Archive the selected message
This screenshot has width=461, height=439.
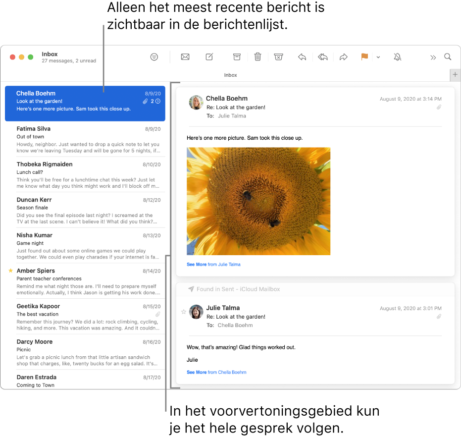pos(237,57)
